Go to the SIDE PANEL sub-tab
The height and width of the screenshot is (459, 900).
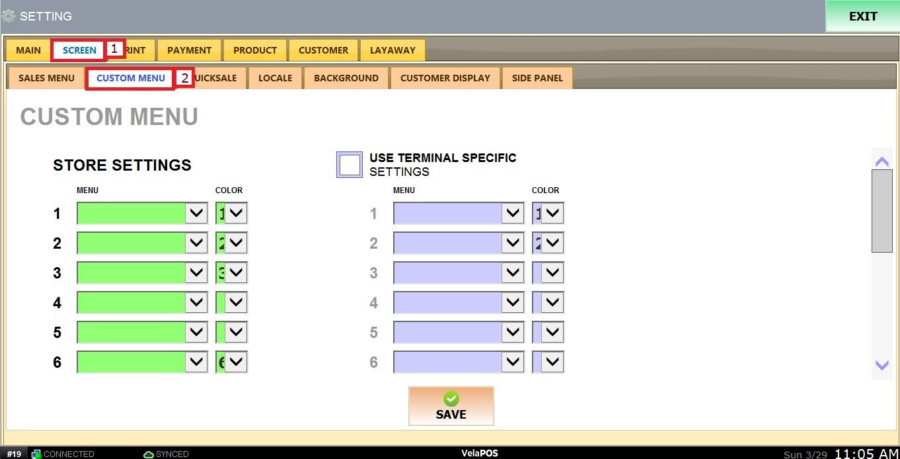pos(537,78)
